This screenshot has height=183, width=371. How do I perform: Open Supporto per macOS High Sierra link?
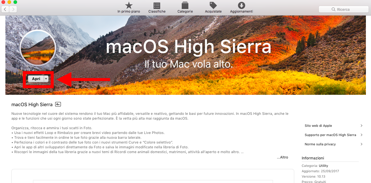[330, 135]
